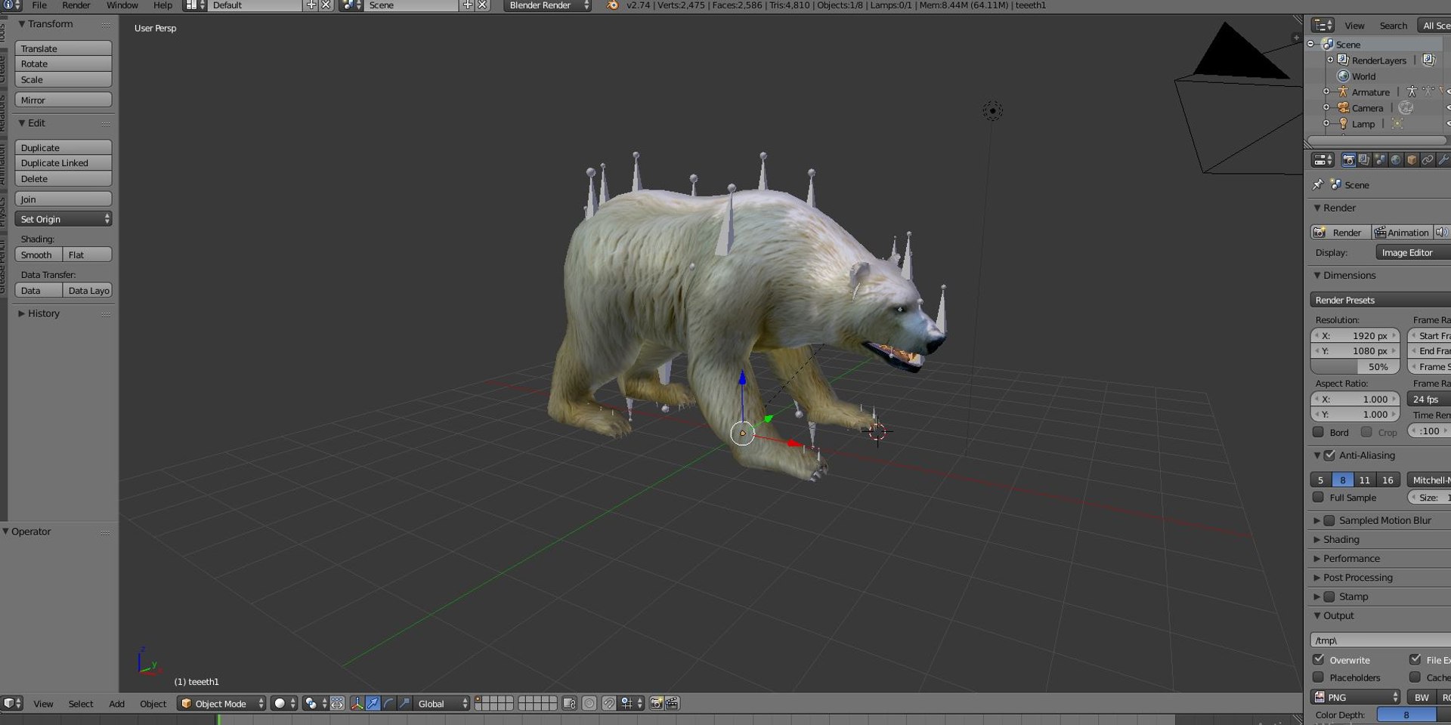Open the Add menu in 3D view header
The width and height of the screenshot is (1451, 725).
(x=116, y=704)
